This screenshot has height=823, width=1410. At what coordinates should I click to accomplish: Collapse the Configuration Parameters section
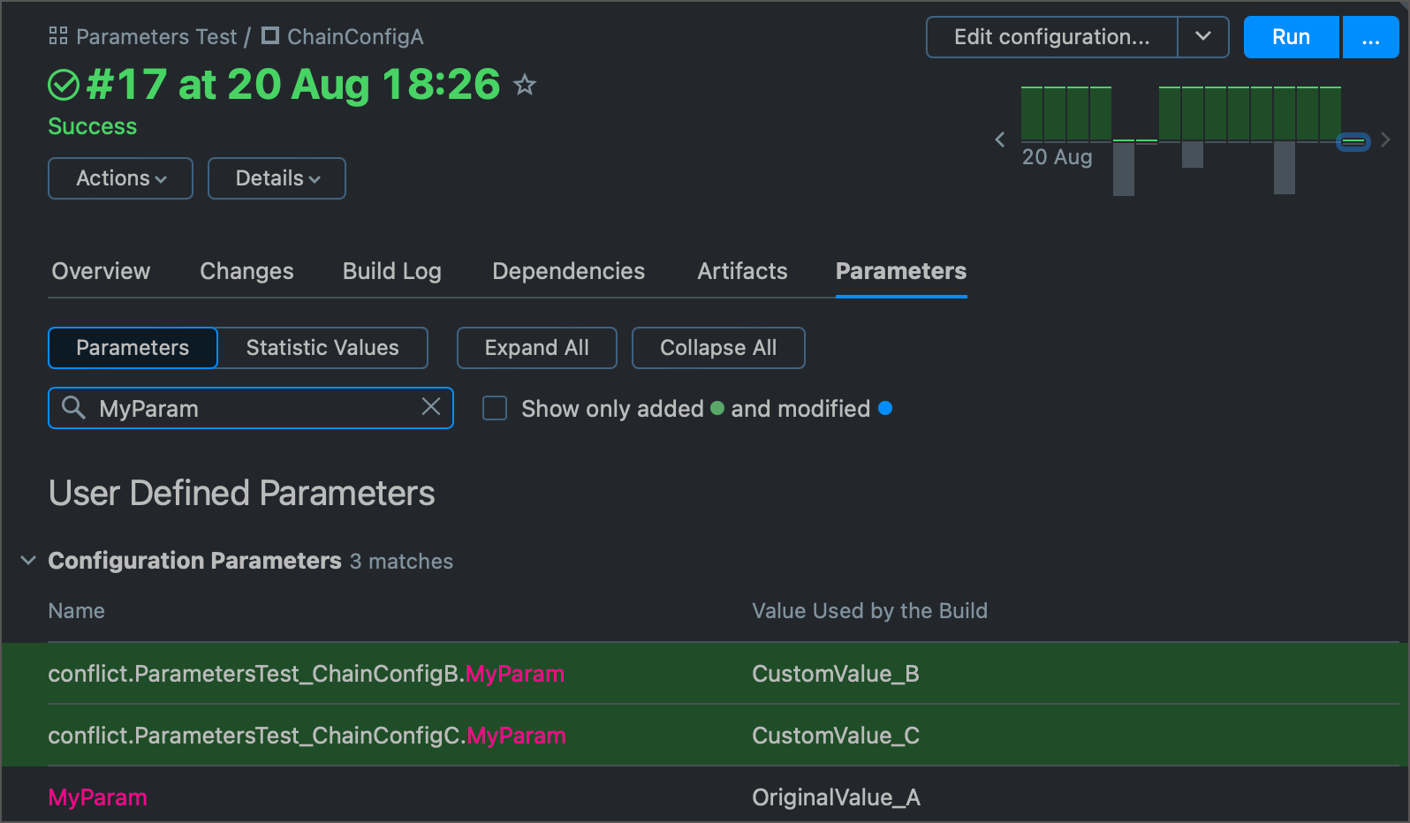pos(28,561)
